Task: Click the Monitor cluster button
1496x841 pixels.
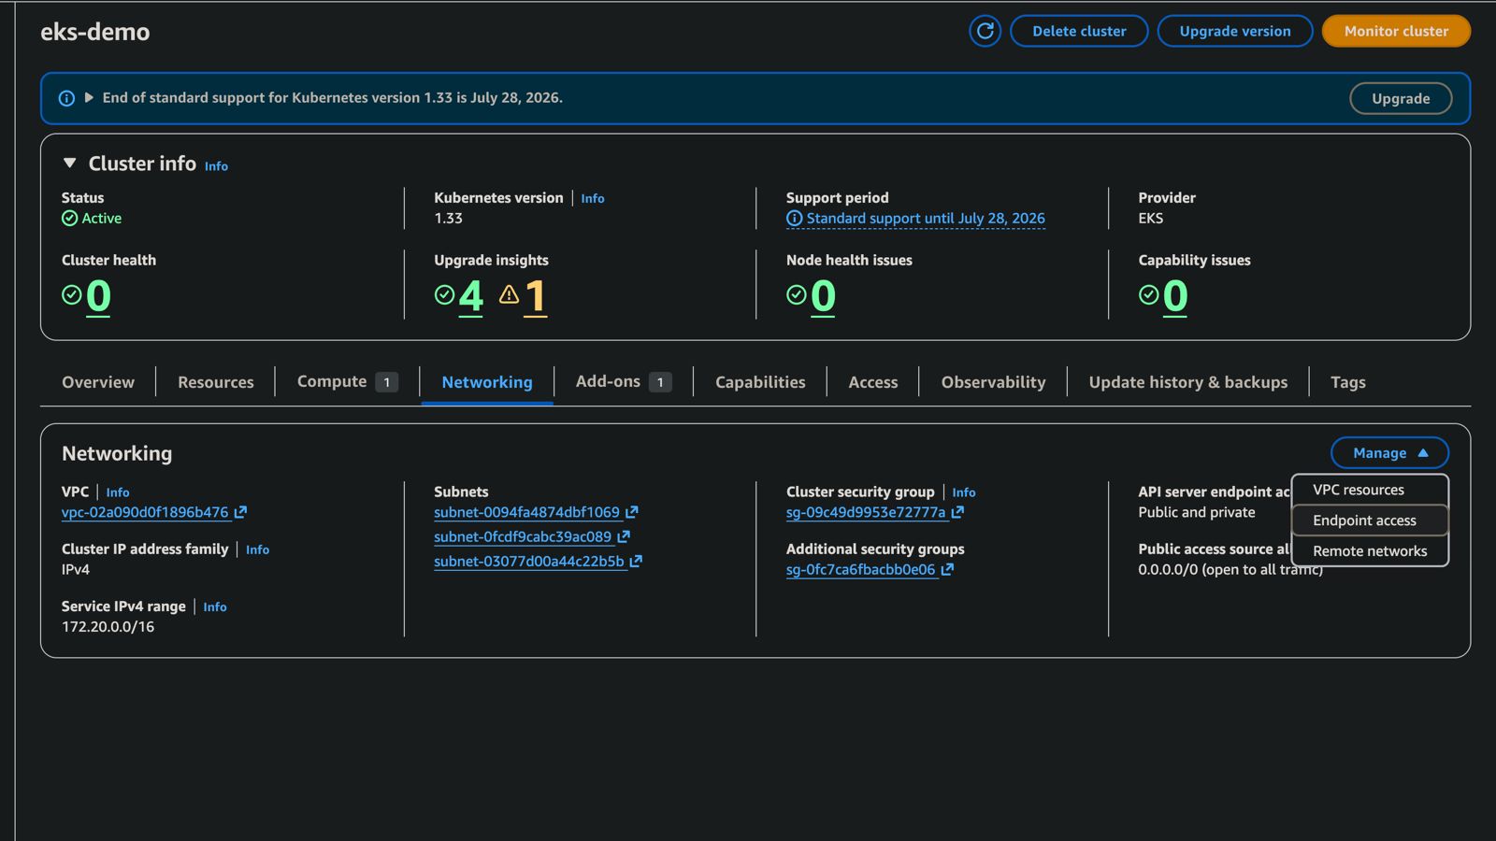Action: tap(1395, 31)
